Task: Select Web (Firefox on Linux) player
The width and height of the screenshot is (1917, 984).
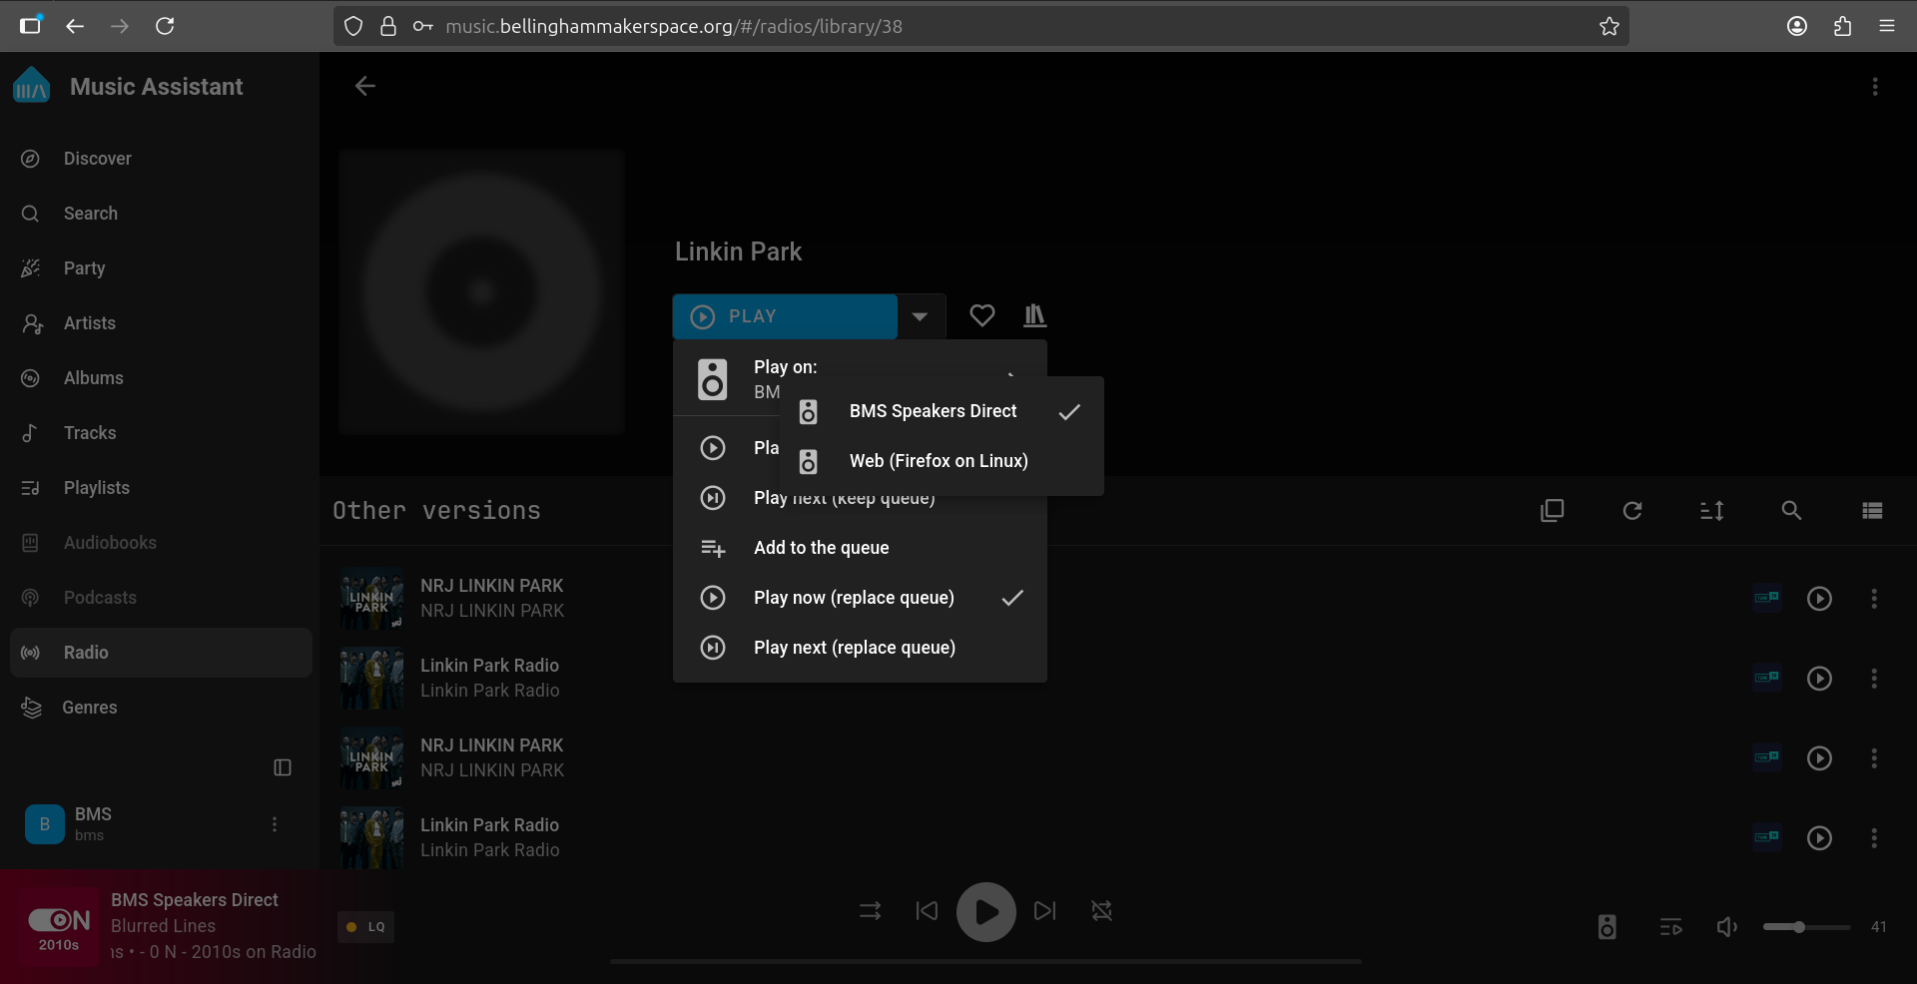Action: tap(942, 461)
